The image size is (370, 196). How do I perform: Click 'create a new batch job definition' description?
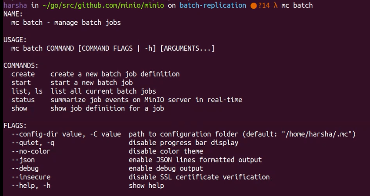tap(115, 74)
